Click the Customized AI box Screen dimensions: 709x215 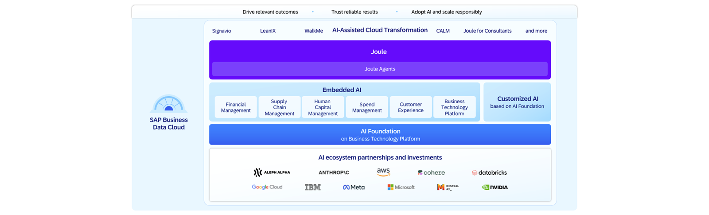tap(517, 102)
